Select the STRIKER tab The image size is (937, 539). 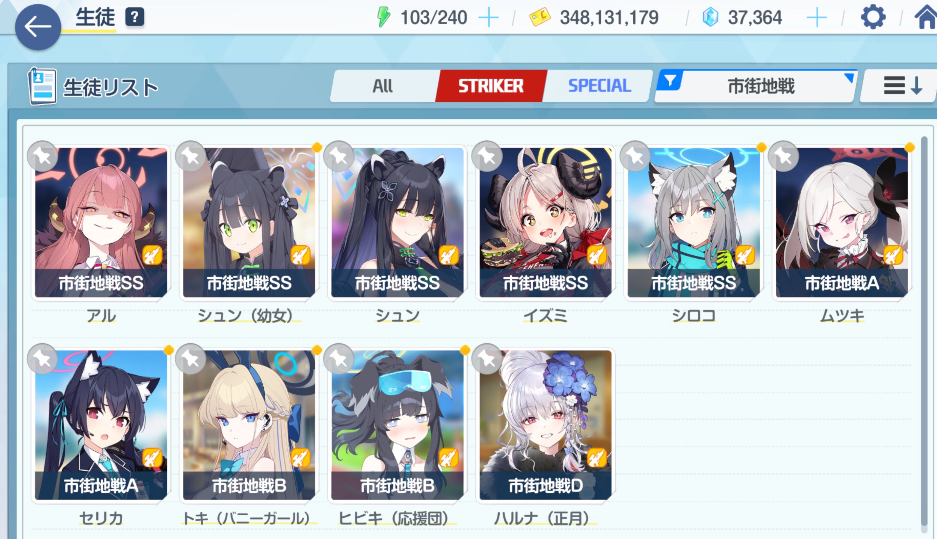(491, 86)
